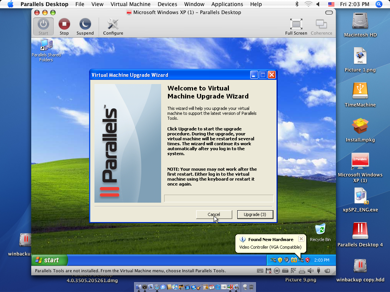Image resolution: width=390 pixels, height=292 pixels.
Task: Click the keyboard icon in Parallels status bar
Action: pyautogui.click(x=260, y=271)
